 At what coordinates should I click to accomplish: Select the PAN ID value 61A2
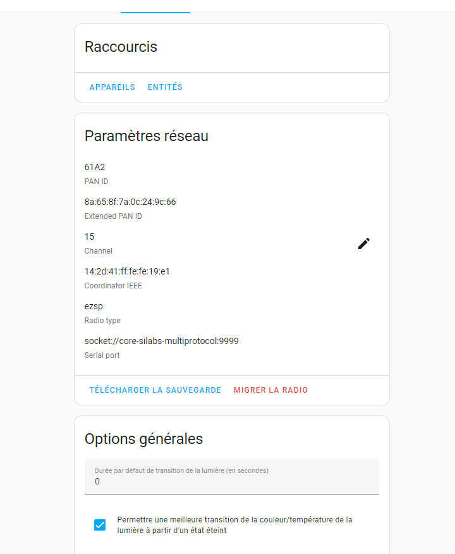point(95,167)
